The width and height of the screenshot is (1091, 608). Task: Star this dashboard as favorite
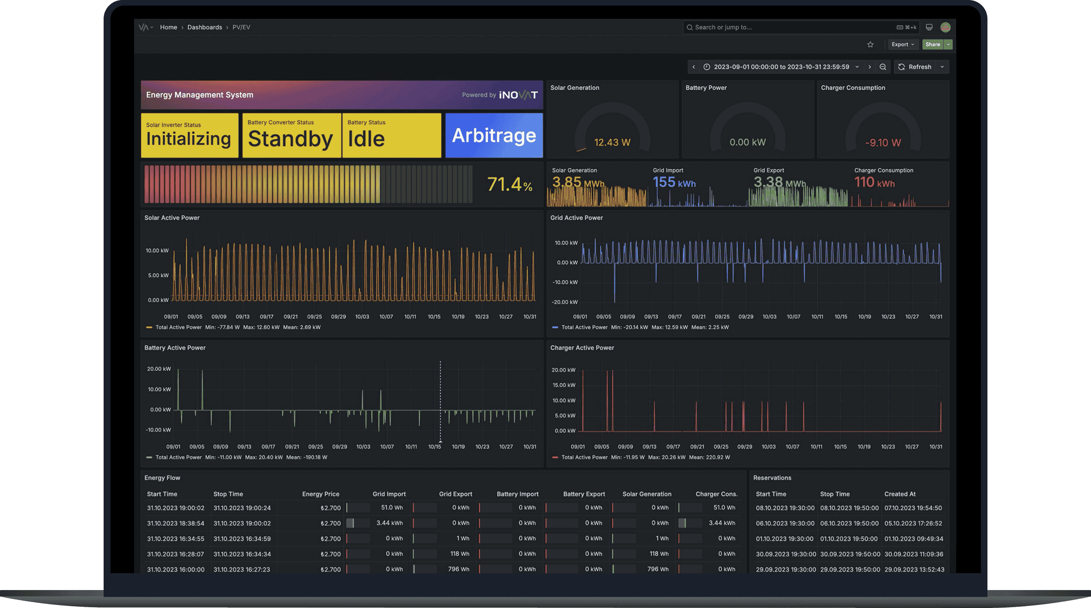coord(870,44)
